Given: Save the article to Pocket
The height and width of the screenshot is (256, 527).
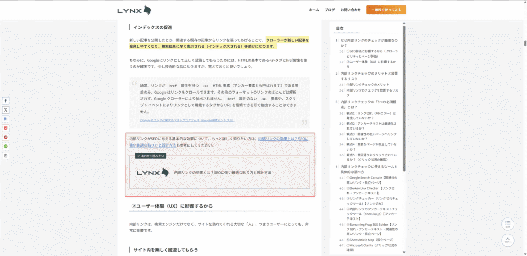Looking at the screenshot, I should [x=6, y=128].
